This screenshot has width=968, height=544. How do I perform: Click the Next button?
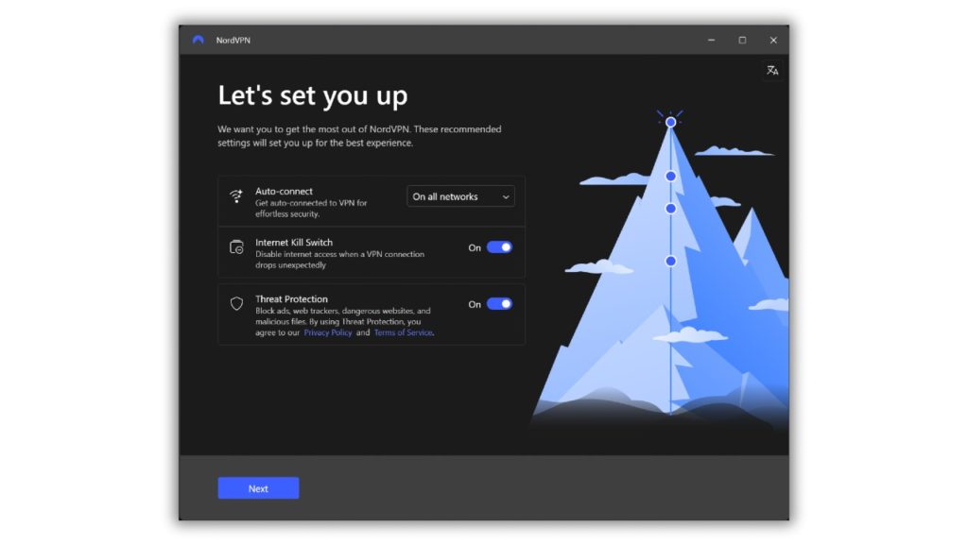pyautogui.click(x=258, y=488)
